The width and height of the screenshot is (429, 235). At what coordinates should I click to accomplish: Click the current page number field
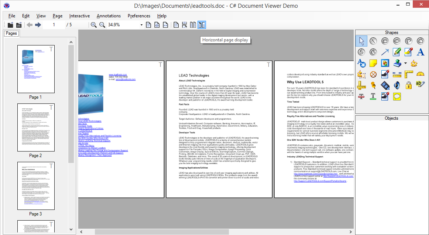[x=54, y=25]
